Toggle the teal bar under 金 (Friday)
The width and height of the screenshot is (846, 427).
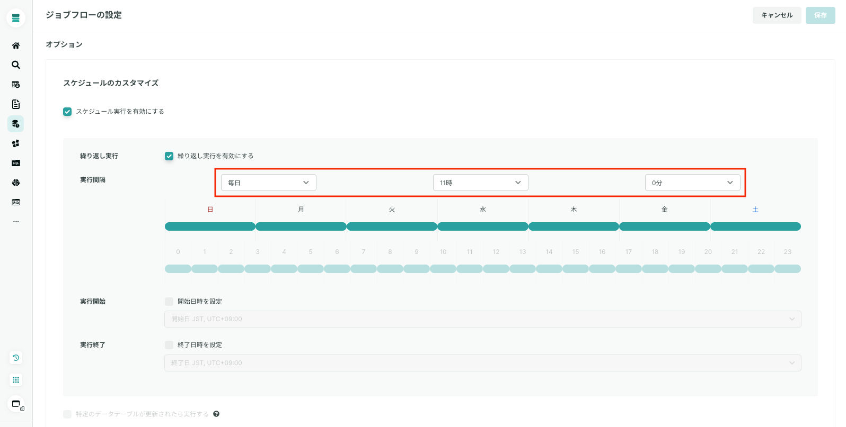[x=665, y=226]
